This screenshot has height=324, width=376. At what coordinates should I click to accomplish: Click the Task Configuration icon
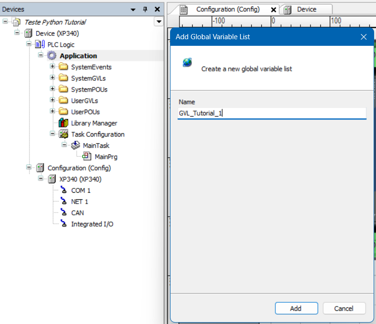(63, 135)
